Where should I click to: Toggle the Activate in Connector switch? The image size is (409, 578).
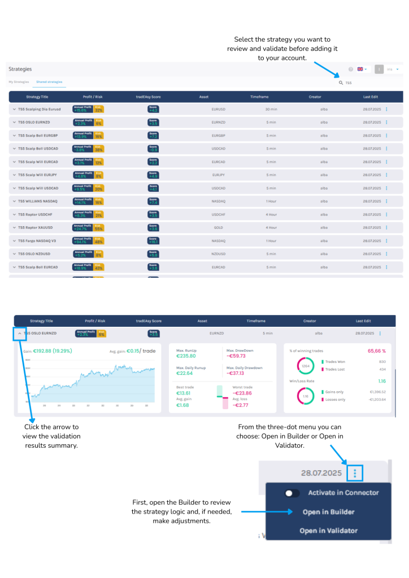point(292,493)
